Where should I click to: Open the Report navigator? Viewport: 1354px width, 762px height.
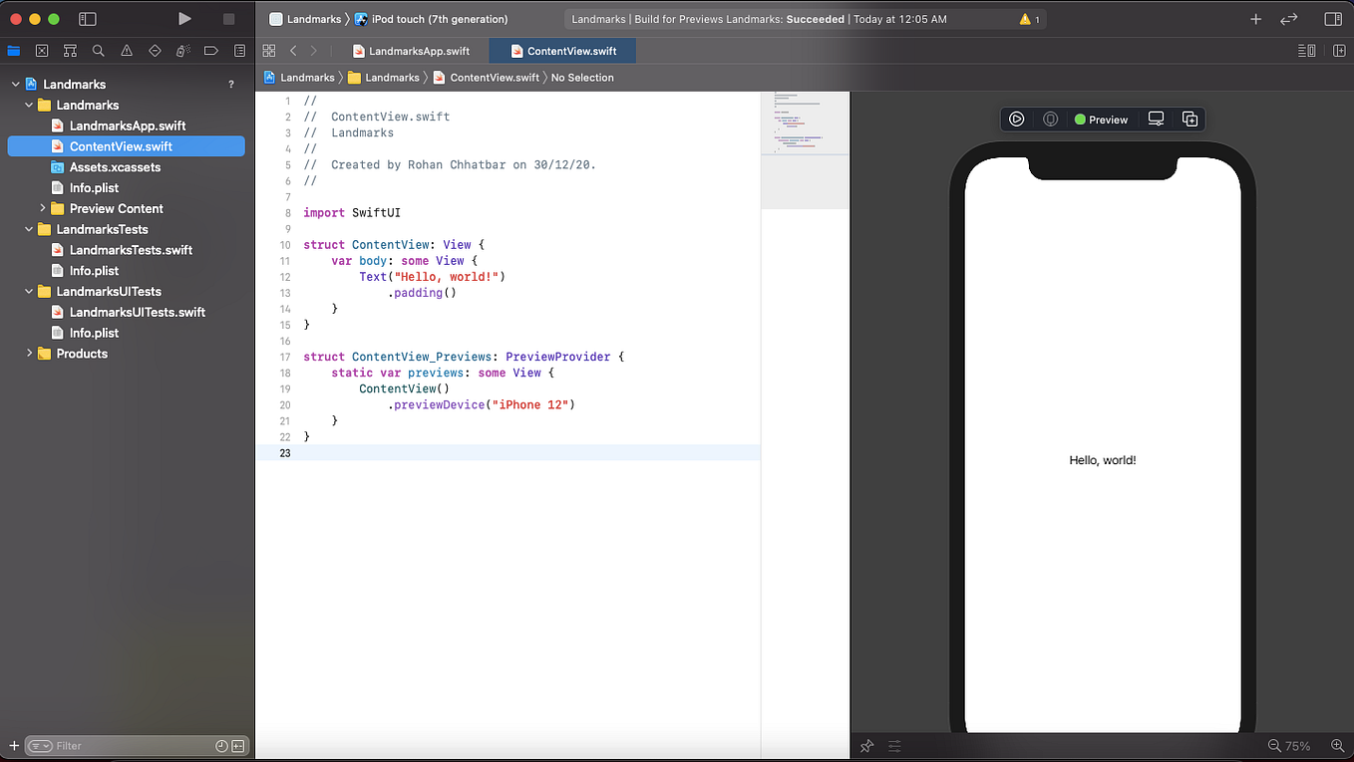[238, 50]
